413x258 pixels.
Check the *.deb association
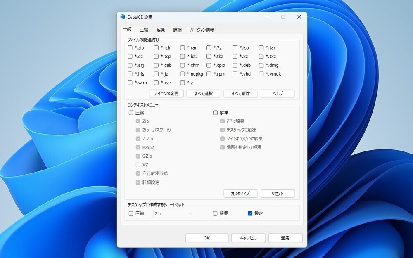(x=235, y=65)
